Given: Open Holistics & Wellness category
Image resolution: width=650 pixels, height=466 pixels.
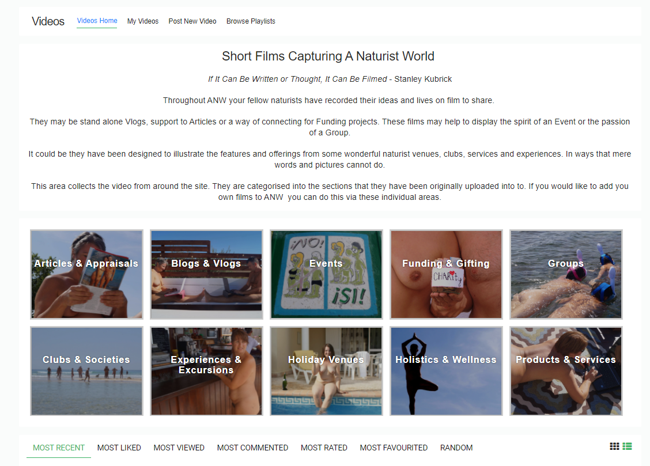Looking at the screenshot, I should click(x=446, y=371).
